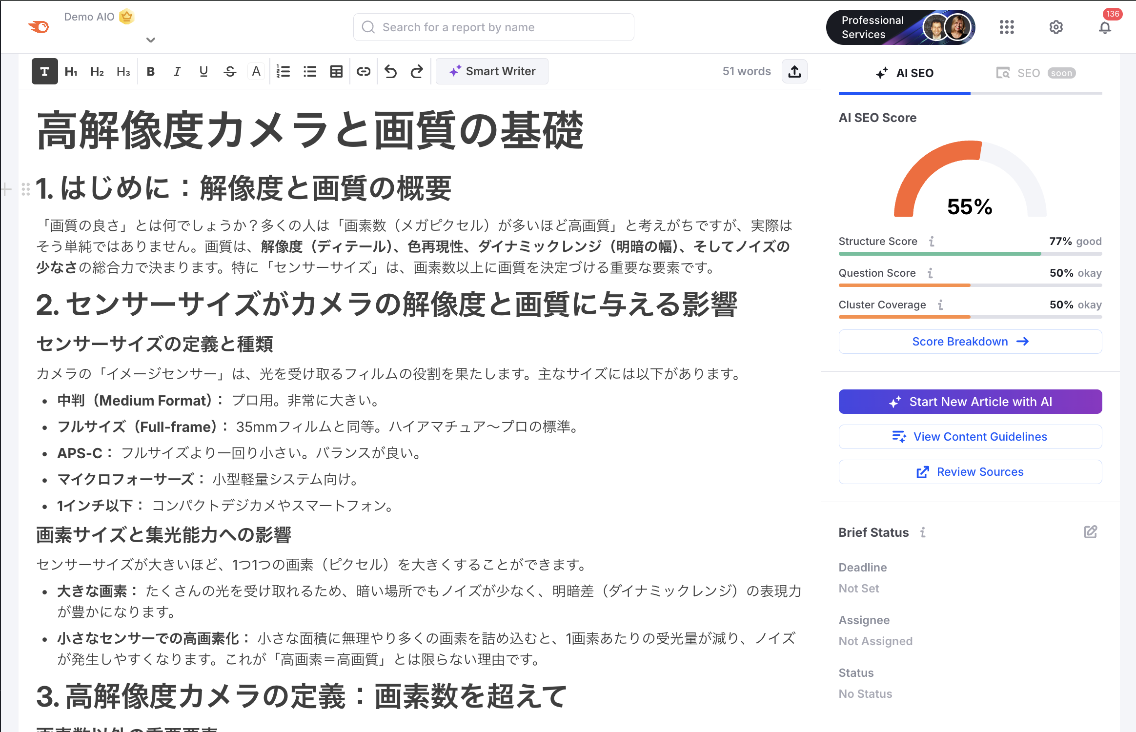Open the notifications bell
This screenshot has height=732, width=1136.
(x=1105, y=27)
